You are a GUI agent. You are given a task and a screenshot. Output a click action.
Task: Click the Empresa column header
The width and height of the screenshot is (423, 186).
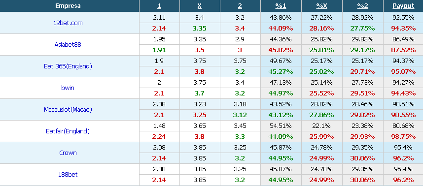(68, 6)
